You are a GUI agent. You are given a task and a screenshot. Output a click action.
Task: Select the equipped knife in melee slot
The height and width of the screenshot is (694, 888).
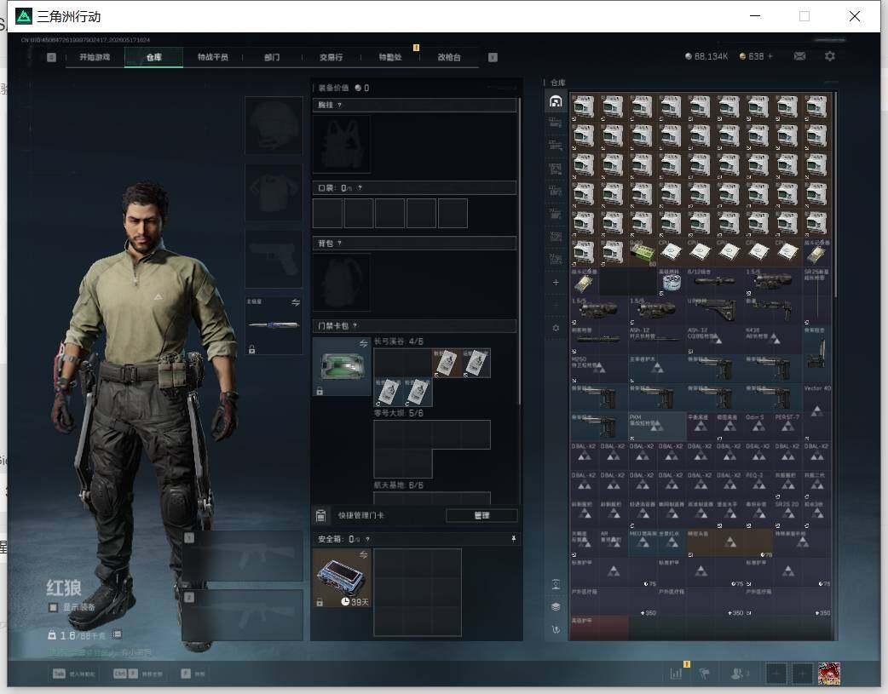coord(274,325)
